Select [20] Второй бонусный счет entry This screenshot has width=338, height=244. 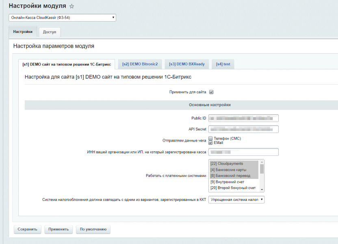234,188
